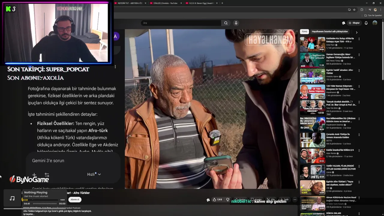The width and height of the screenshot is (384, 216).
Task: Switch to STALLED | Omeleto tab
Action: (165, 3)
